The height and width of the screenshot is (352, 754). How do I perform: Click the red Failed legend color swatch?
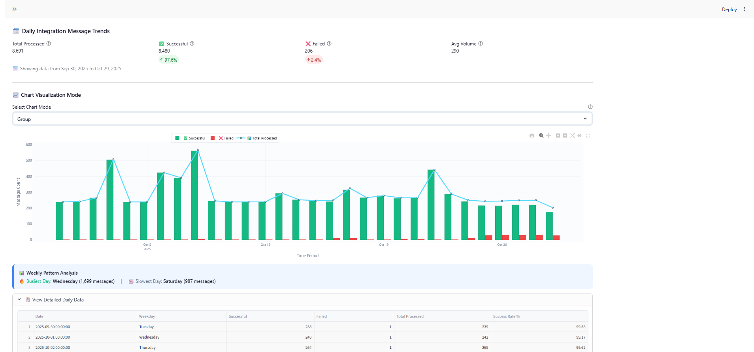(x=213, y=138)
